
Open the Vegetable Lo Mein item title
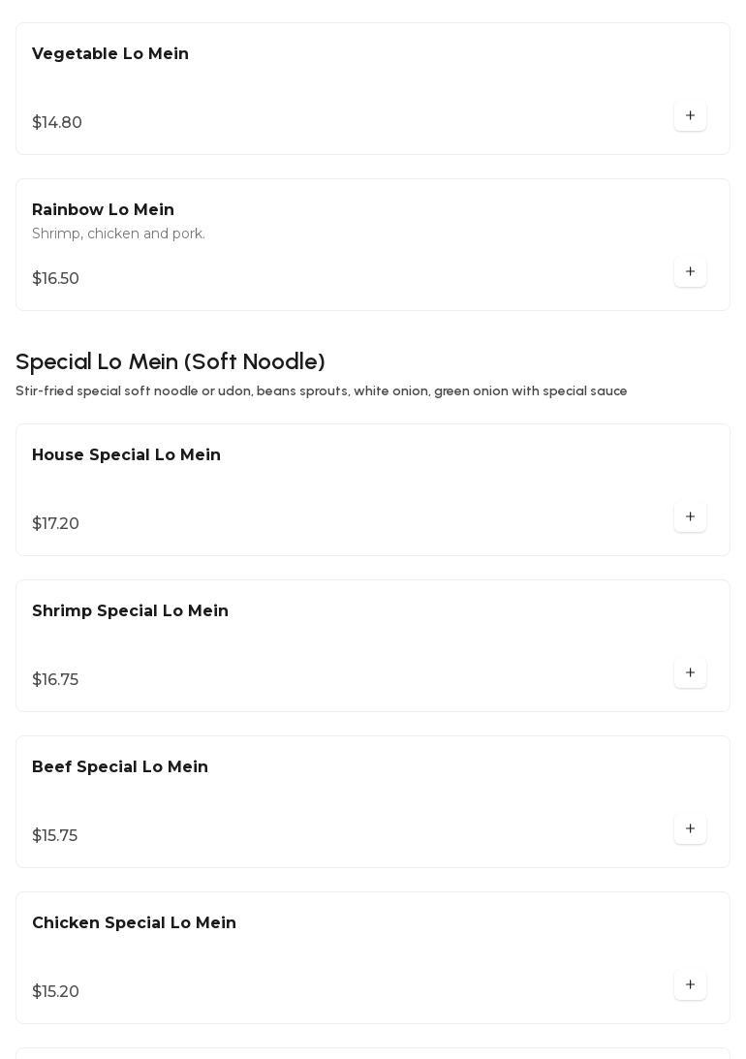click(x=110, y=54)
